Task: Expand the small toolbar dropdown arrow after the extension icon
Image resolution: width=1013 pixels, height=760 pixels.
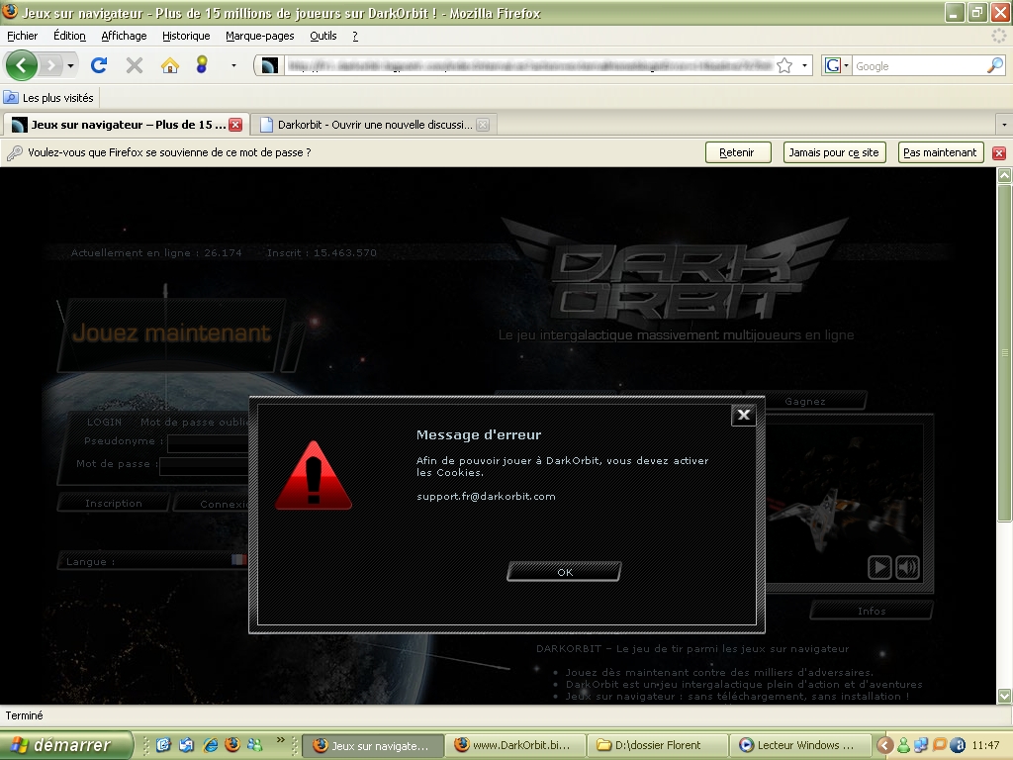Action: click(233, 65)
